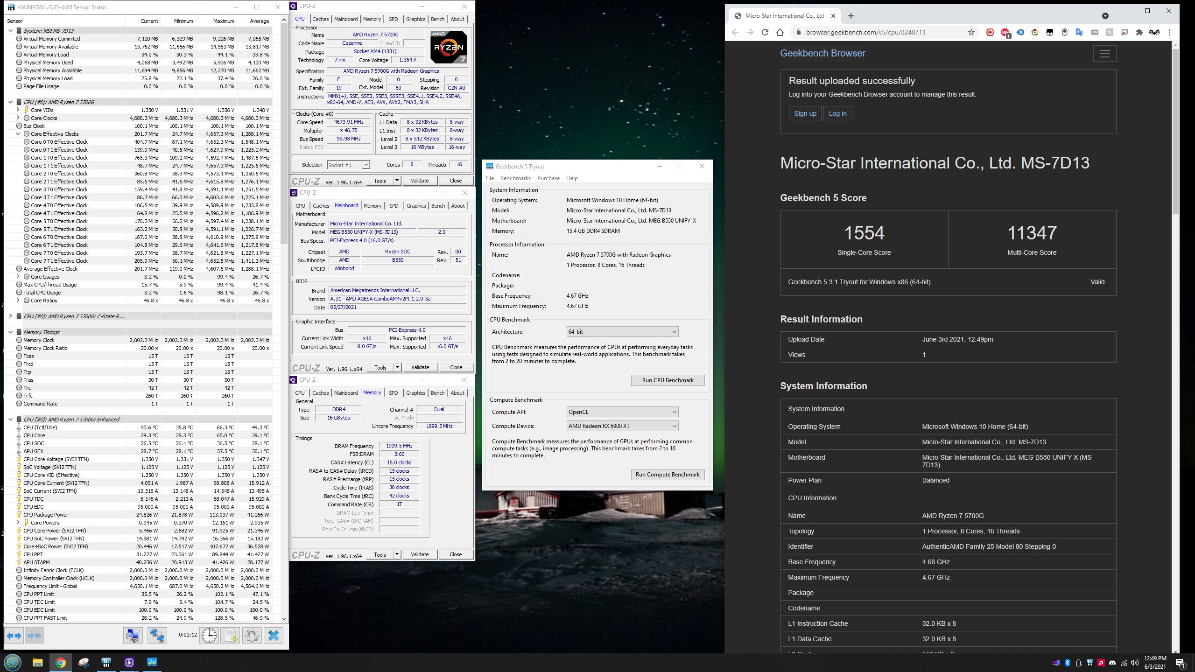This screenshot has width=1195, height=672.
Task: Open HWiNFO sensor search magnifier icon
Action: 133,636
